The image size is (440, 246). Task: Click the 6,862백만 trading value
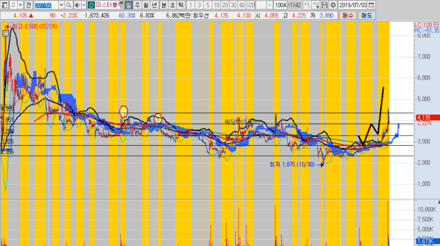[x=178, y=15]
